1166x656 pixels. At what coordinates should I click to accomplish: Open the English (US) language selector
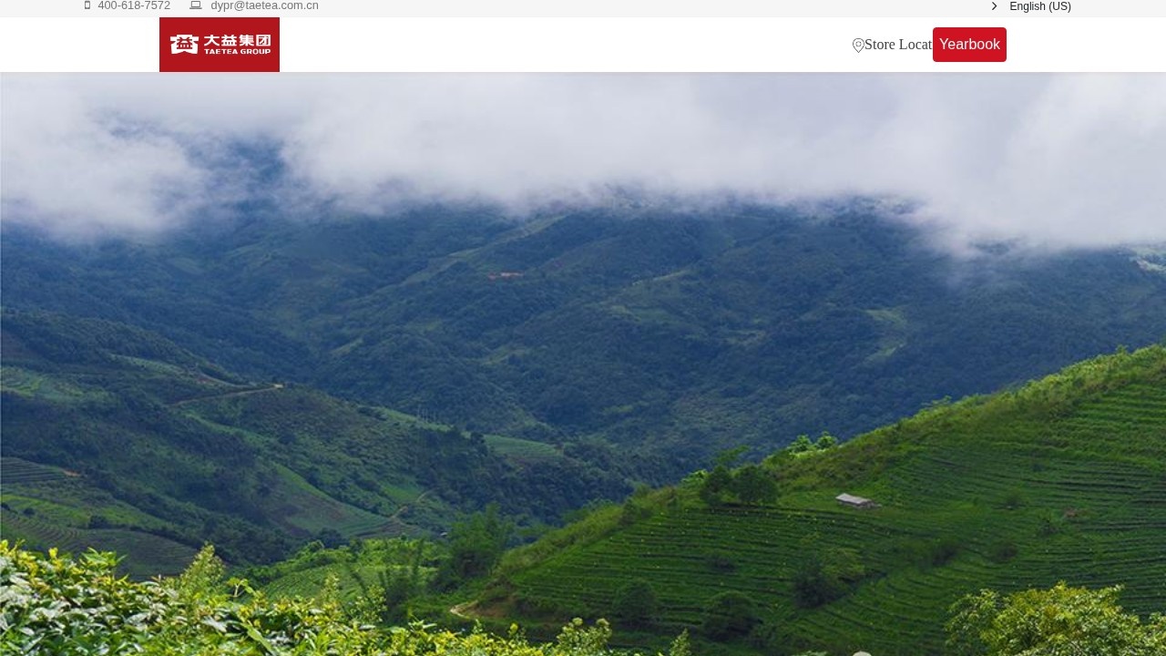[1040, 6]
